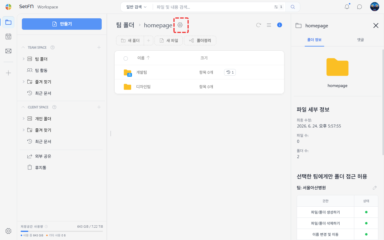Screen dimensions: 384x240
Task: Select the 개발팀 folder icon
Action: 128,73
